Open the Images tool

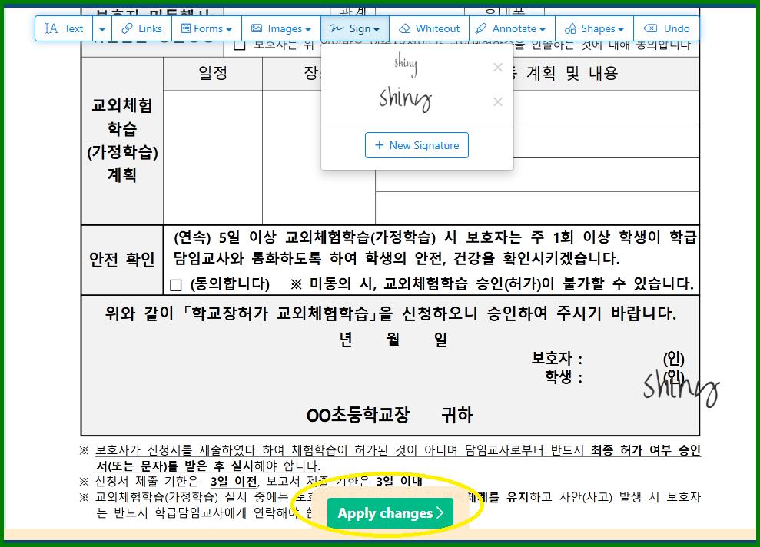280,28
